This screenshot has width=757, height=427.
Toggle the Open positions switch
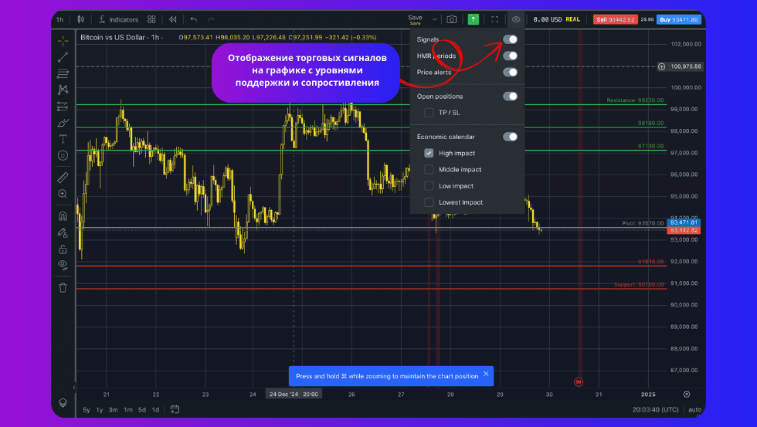(x=511, y=97)
